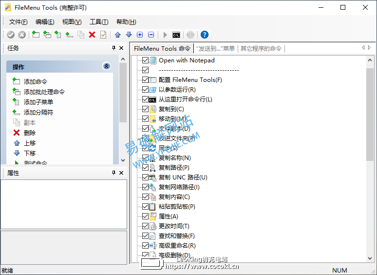Click 上移 in the actions list

[30, 143]
